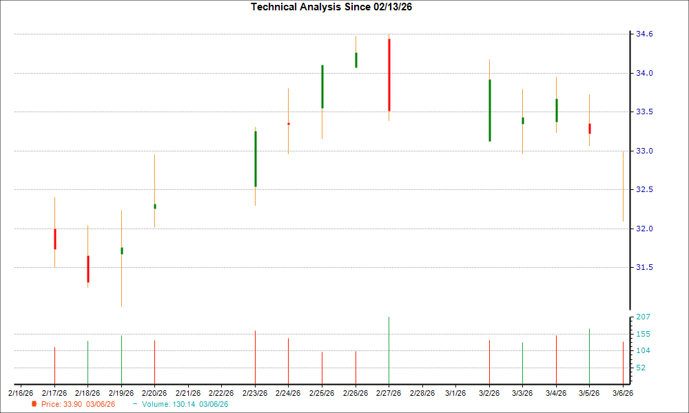Viewport: 689px width, 413px height.
Task: Click the 2/16/26 date label on x-axis
Action: 21,393
